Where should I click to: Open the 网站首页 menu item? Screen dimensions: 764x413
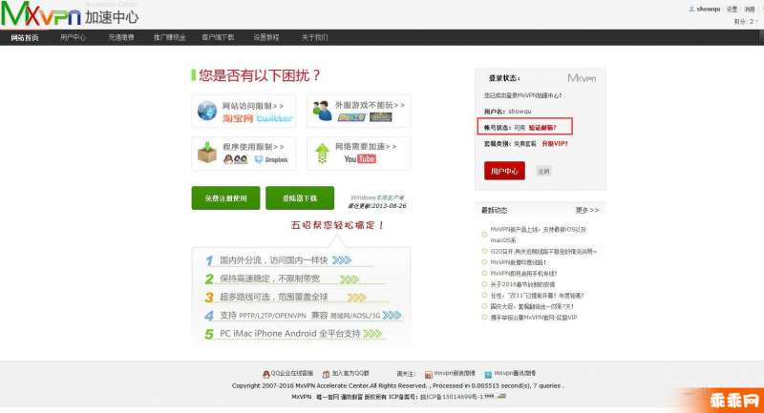(25, 37)
